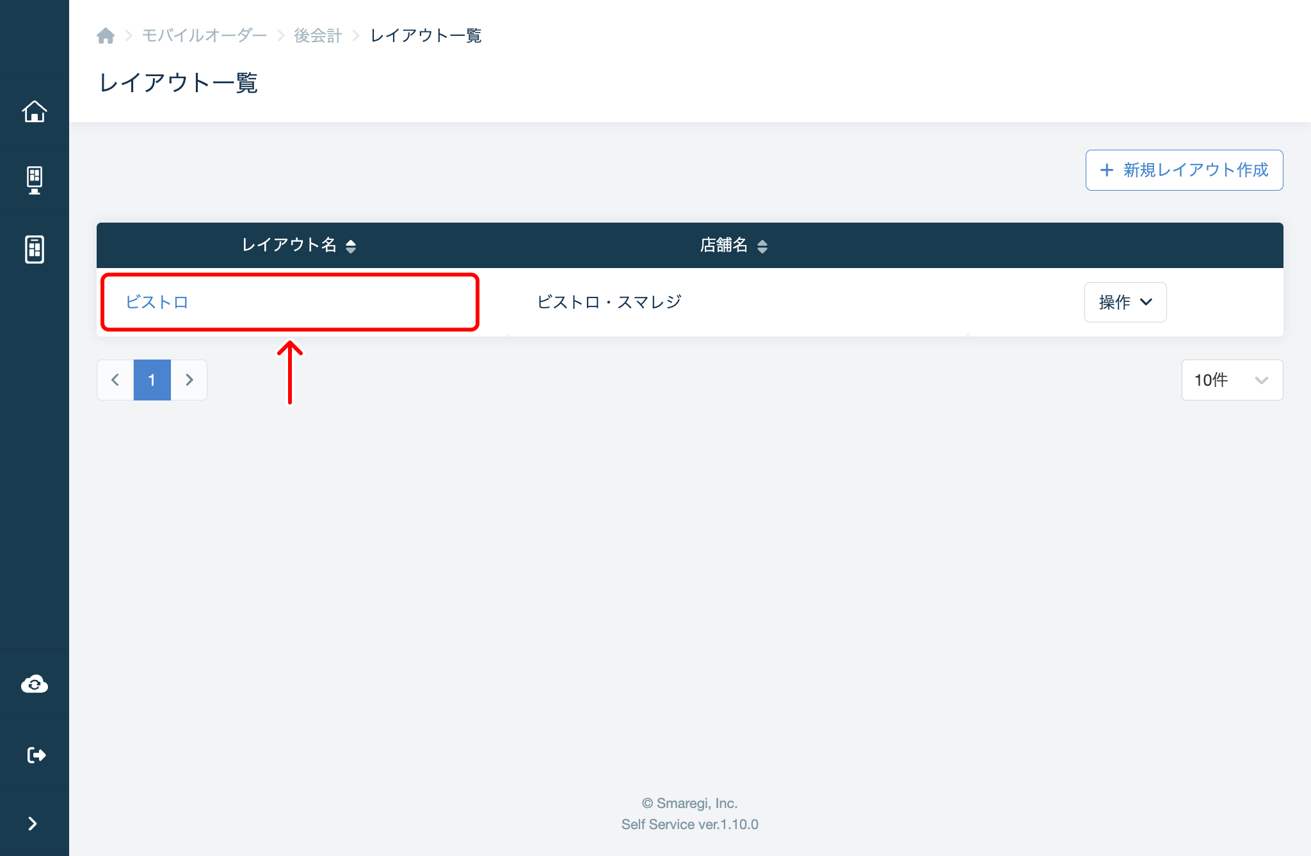Open the mobile order device icon in sidebar
The image size is (1311, 856).
pyautogui.click(x=35, y=250)
